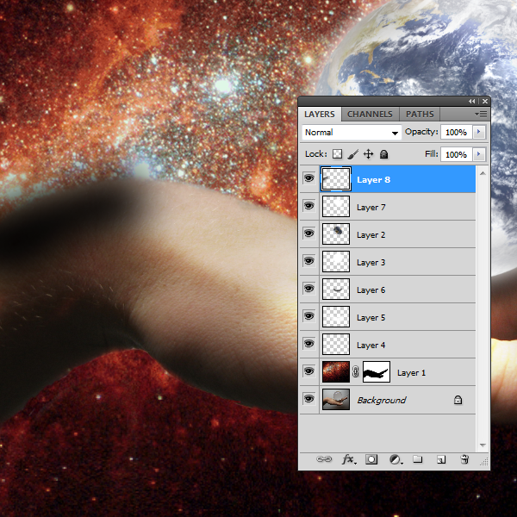Image resolution: width=517 pixels, height=517 pixels.
Task: Click the layer list scroll down arrow
Action: click(483, 445)
